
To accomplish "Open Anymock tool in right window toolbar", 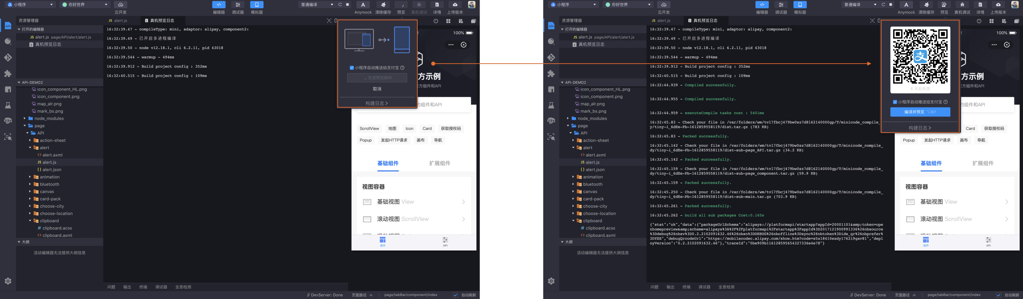I will 906,5.
